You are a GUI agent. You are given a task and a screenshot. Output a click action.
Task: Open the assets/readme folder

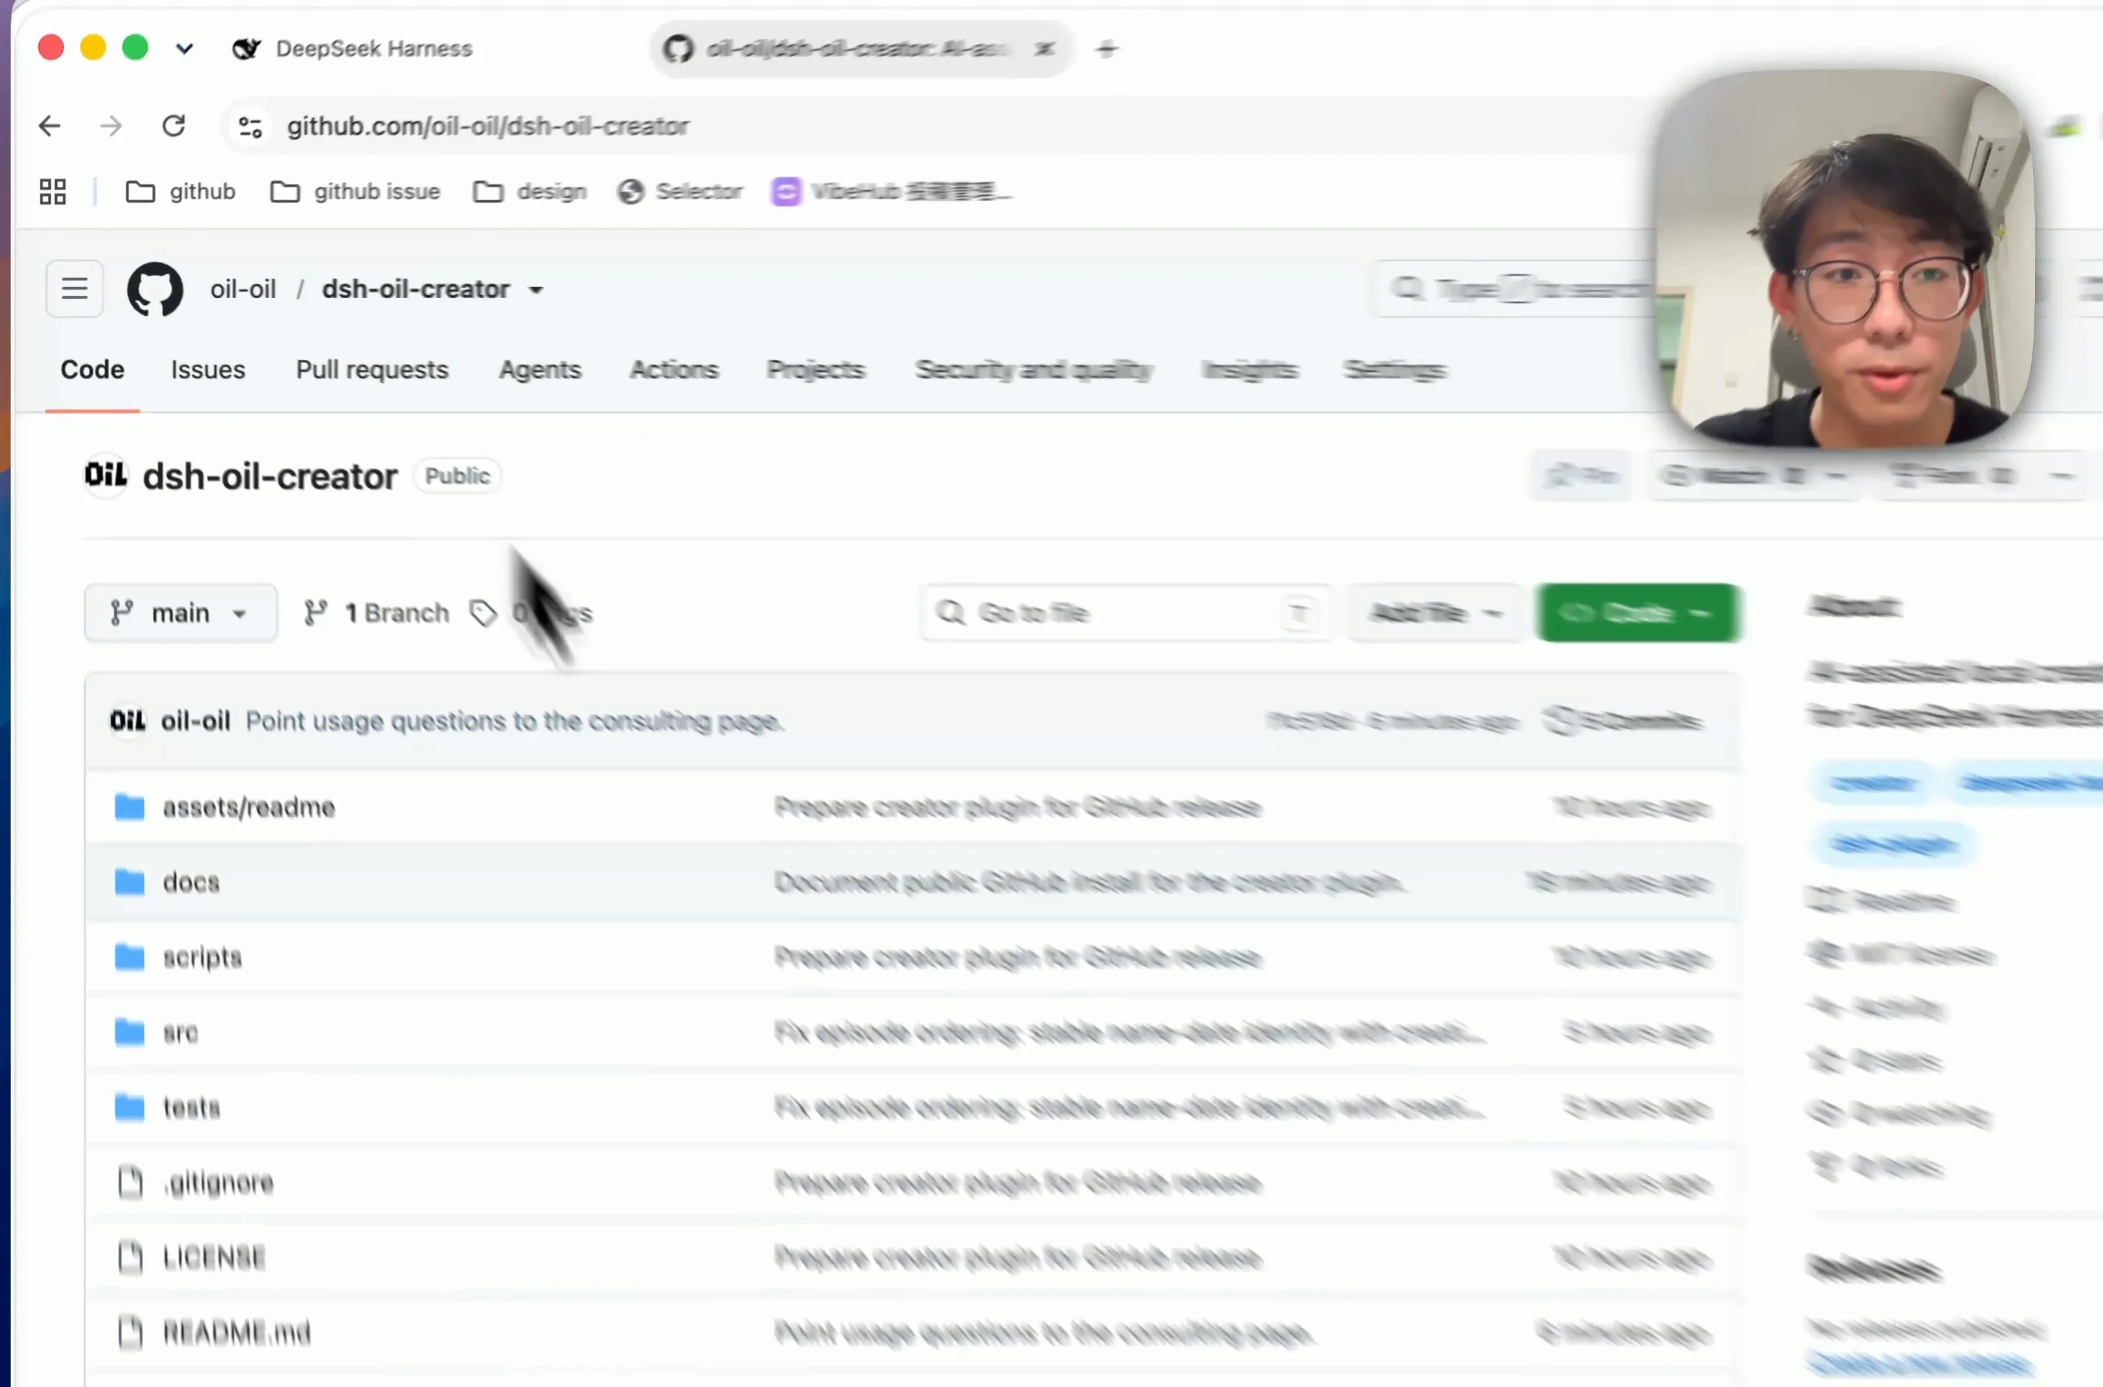(x=248, y=807)
